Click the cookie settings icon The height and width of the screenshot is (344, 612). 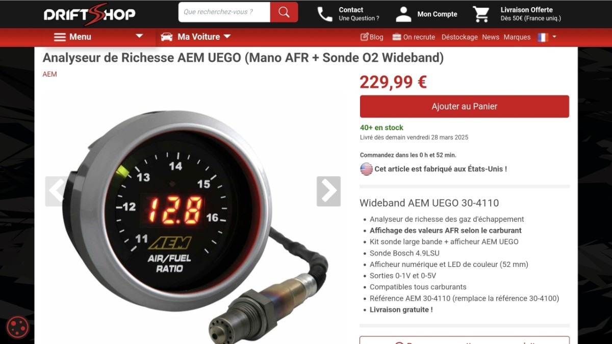point(17,327)
